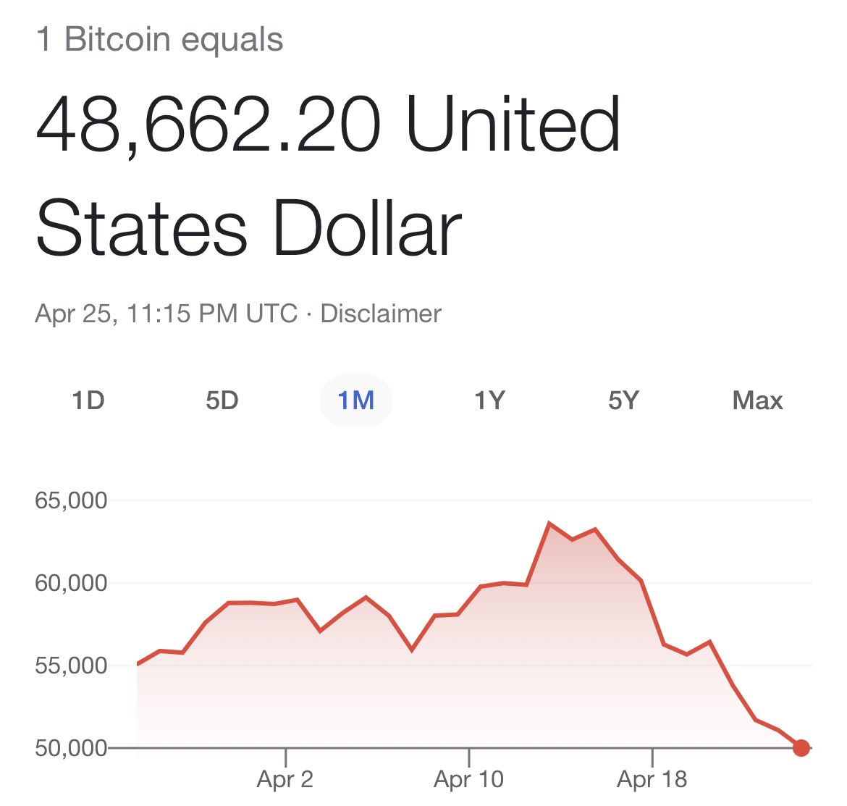Screen dimensions: 847x806
Task: Click the Apr 2 date label
Action: (x=285, y=780)
